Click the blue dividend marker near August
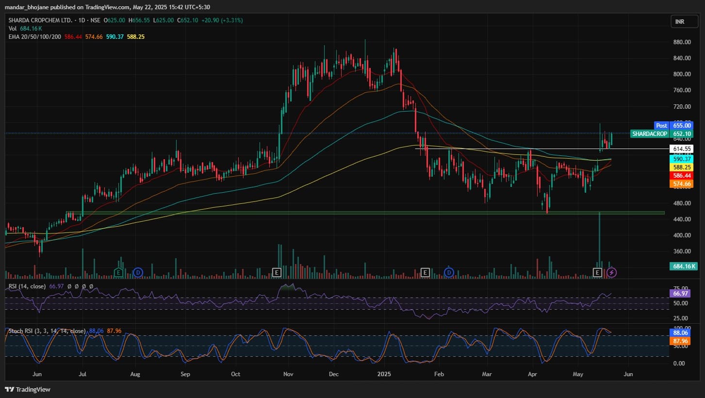The image size is (705, 398). [x=138, y=272]
